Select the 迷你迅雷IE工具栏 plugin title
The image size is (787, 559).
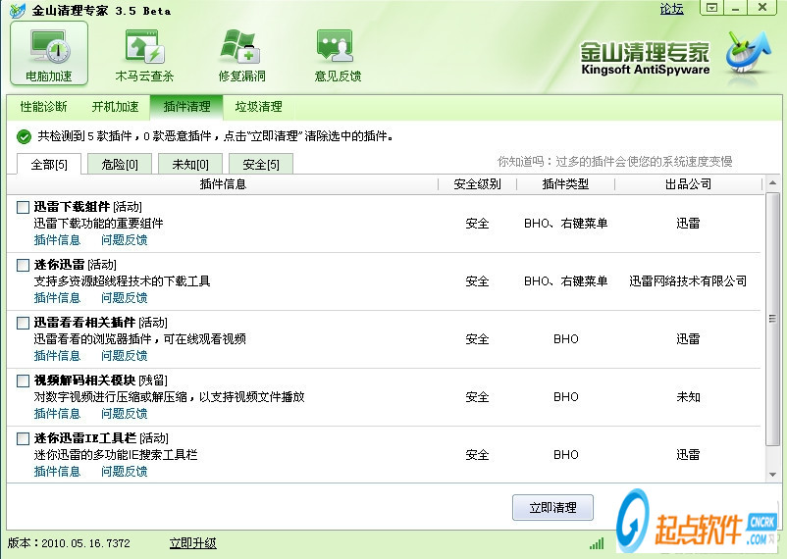coord(85,438)
